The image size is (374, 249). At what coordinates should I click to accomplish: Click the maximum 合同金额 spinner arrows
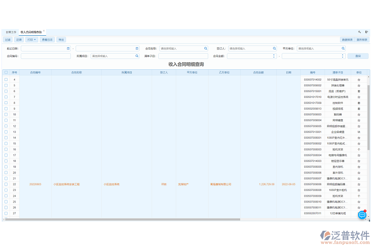click(343, 56)
